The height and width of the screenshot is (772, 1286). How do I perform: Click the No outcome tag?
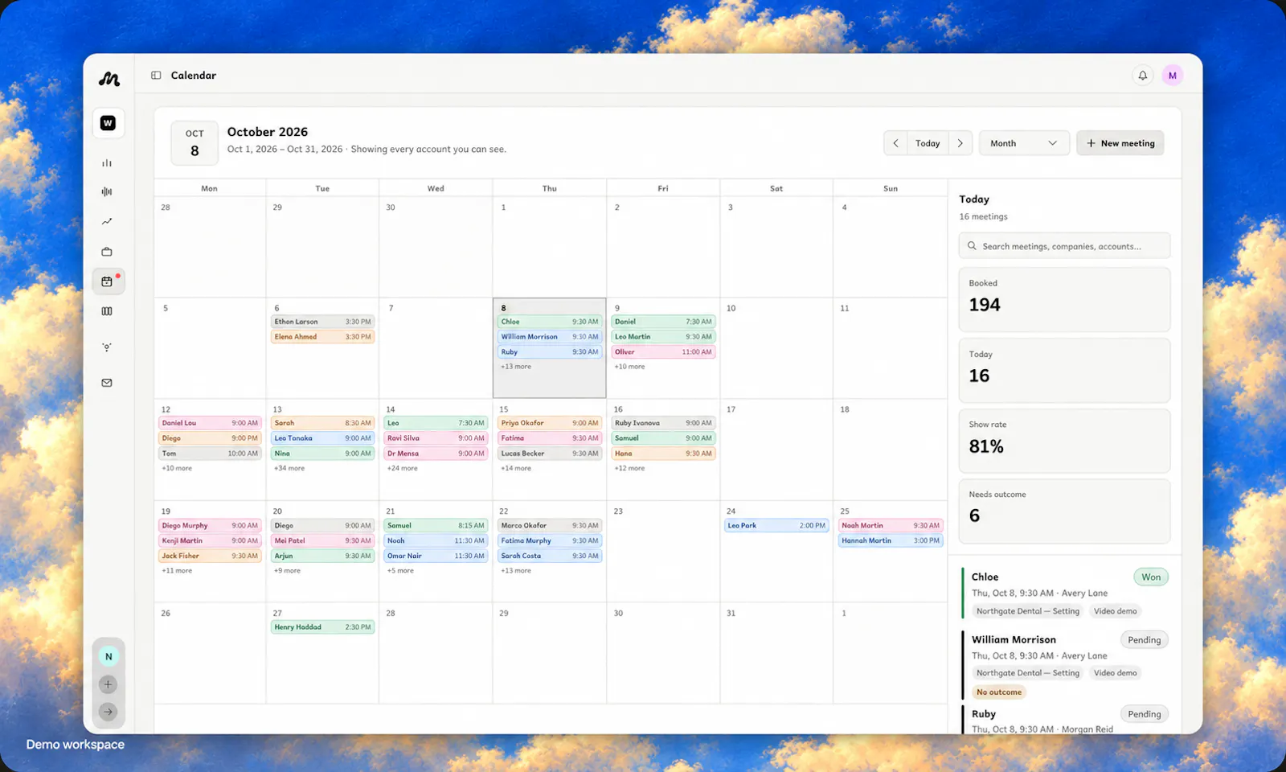999,692
